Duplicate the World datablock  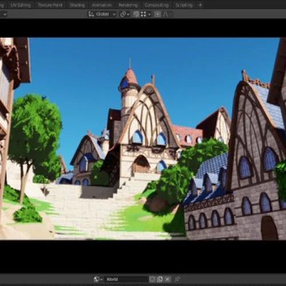point(160,279)
